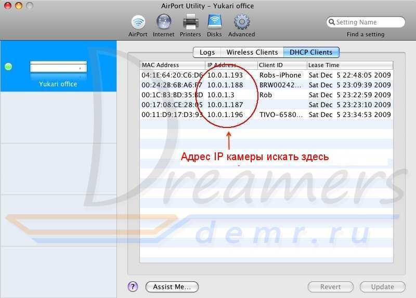Sort by Client ID column header
The height and width of the screenshot is (298, 416).
[282, 65]
